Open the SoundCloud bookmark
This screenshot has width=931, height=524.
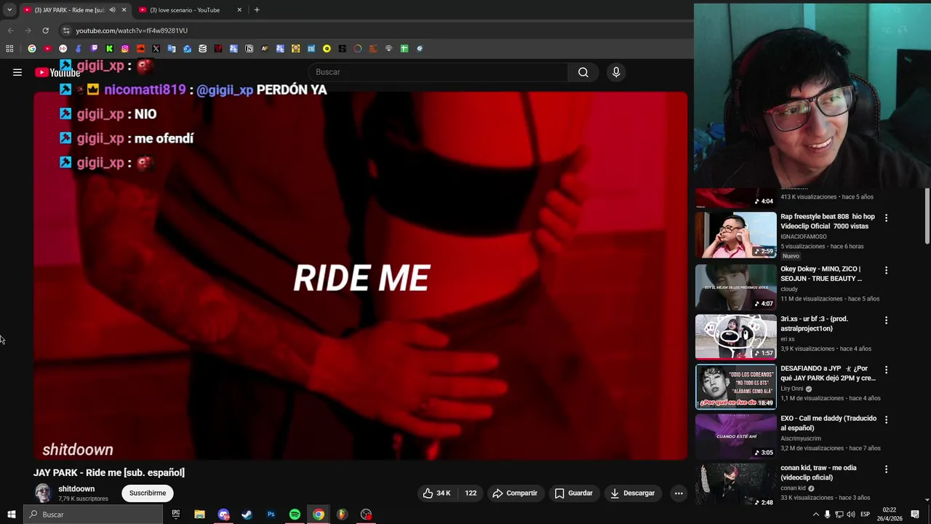(140, 49)
